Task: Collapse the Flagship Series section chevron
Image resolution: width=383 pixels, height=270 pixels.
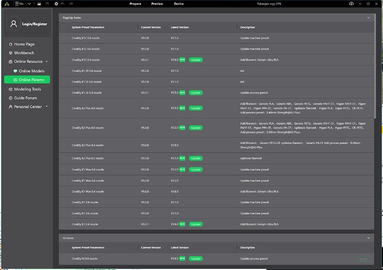Action: point(369,18)
